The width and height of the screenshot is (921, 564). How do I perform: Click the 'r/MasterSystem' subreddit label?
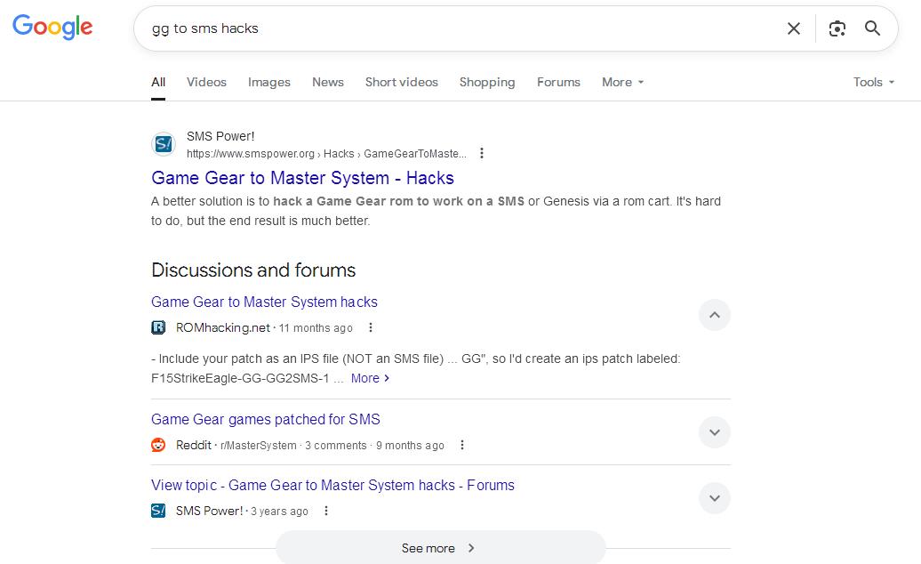[259, 446]
